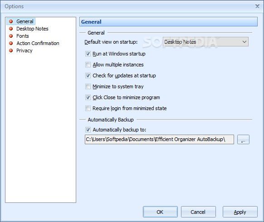Click the red bullet icon beside Fonts
The image size is (264, 222).
point(11,36)
